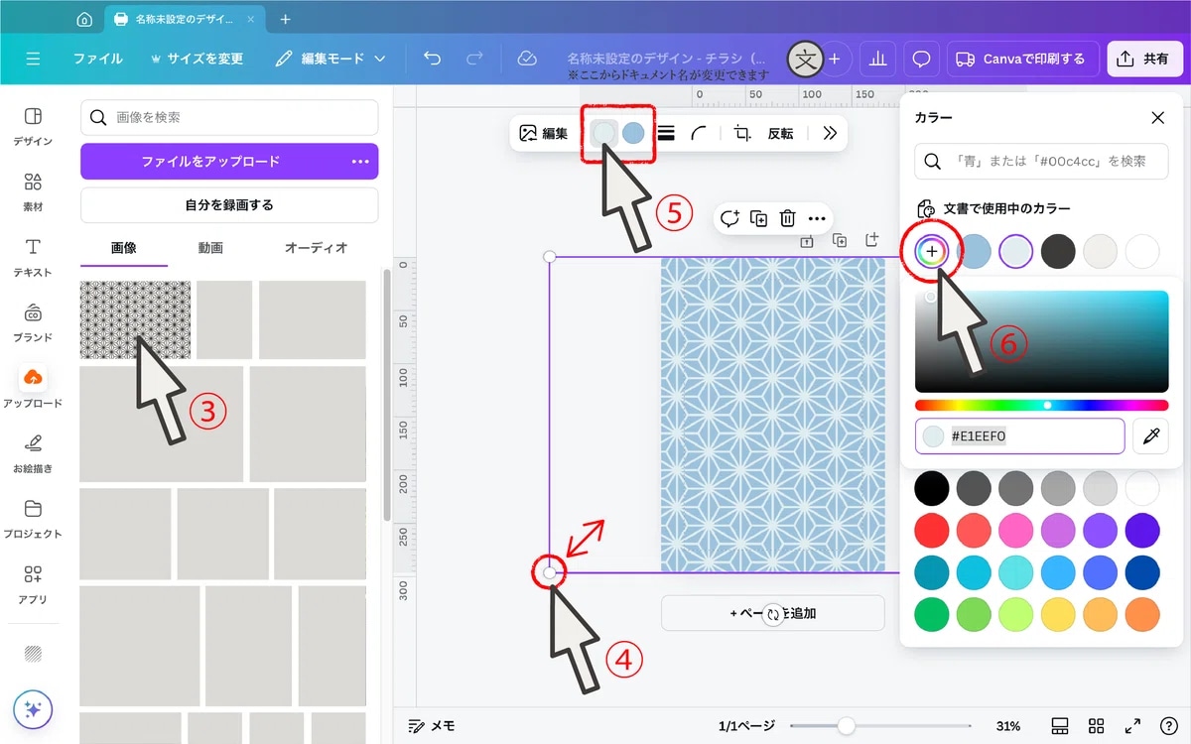Enter fullscreen presentation mode
This screenshot has height=744, width=1191.
coord(1131,726)
